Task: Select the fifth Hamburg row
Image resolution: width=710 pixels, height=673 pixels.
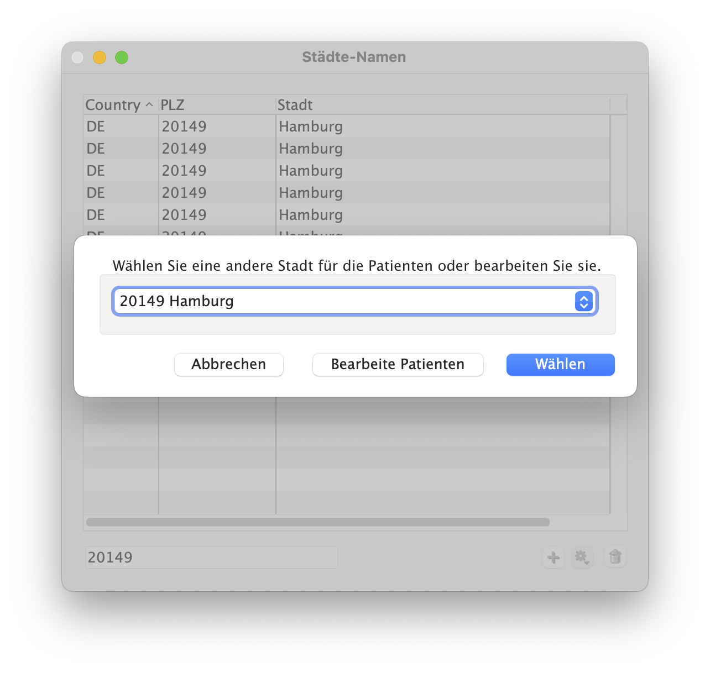Action: 347,215
